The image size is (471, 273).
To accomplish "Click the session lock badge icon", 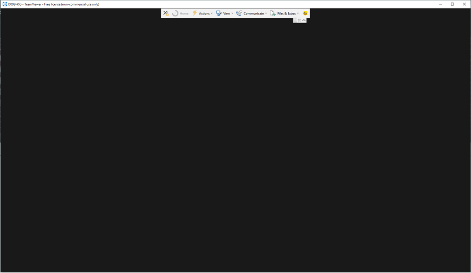I will [167, 15].
